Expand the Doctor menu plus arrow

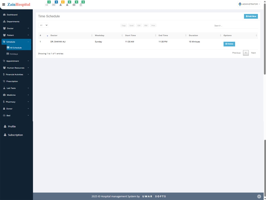tap(28, 28)
